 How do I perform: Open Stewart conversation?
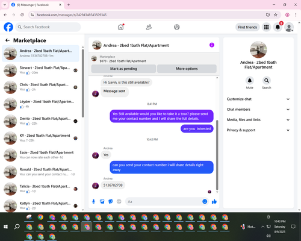pyautogui.click(x=40, y=70)
